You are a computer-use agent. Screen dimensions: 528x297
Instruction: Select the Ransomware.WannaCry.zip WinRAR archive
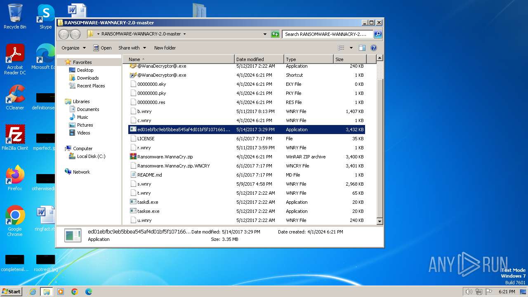(246, 157)
